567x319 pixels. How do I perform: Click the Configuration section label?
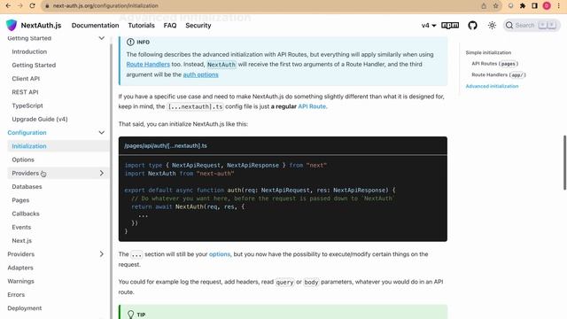coord(27,133)
